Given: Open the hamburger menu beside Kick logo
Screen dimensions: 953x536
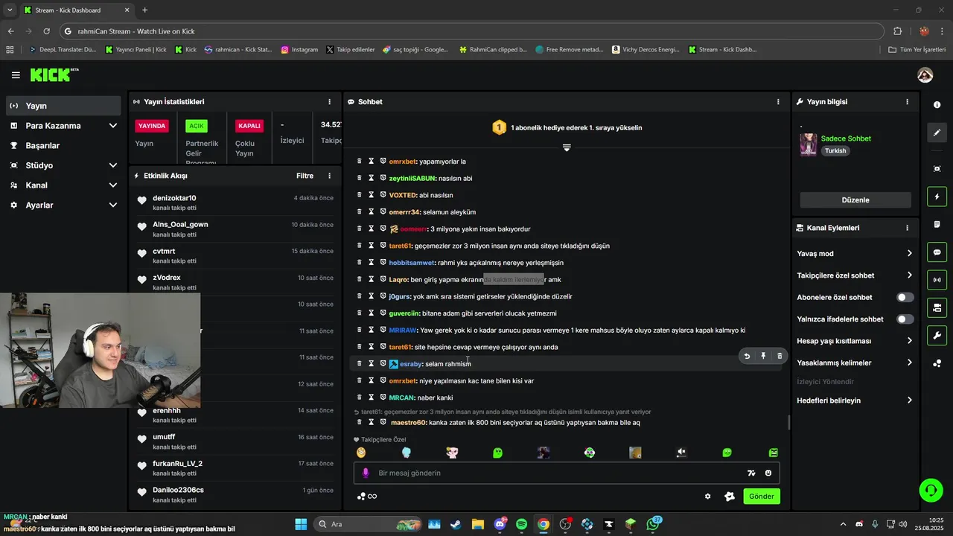Looking at the screenshot, I should point(16,75).
